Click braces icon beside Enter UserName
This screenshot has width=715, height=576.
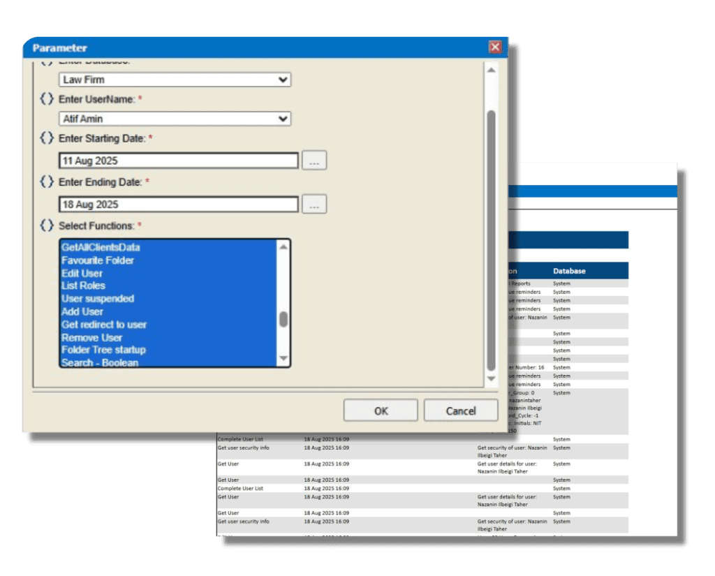click(47, 99)
